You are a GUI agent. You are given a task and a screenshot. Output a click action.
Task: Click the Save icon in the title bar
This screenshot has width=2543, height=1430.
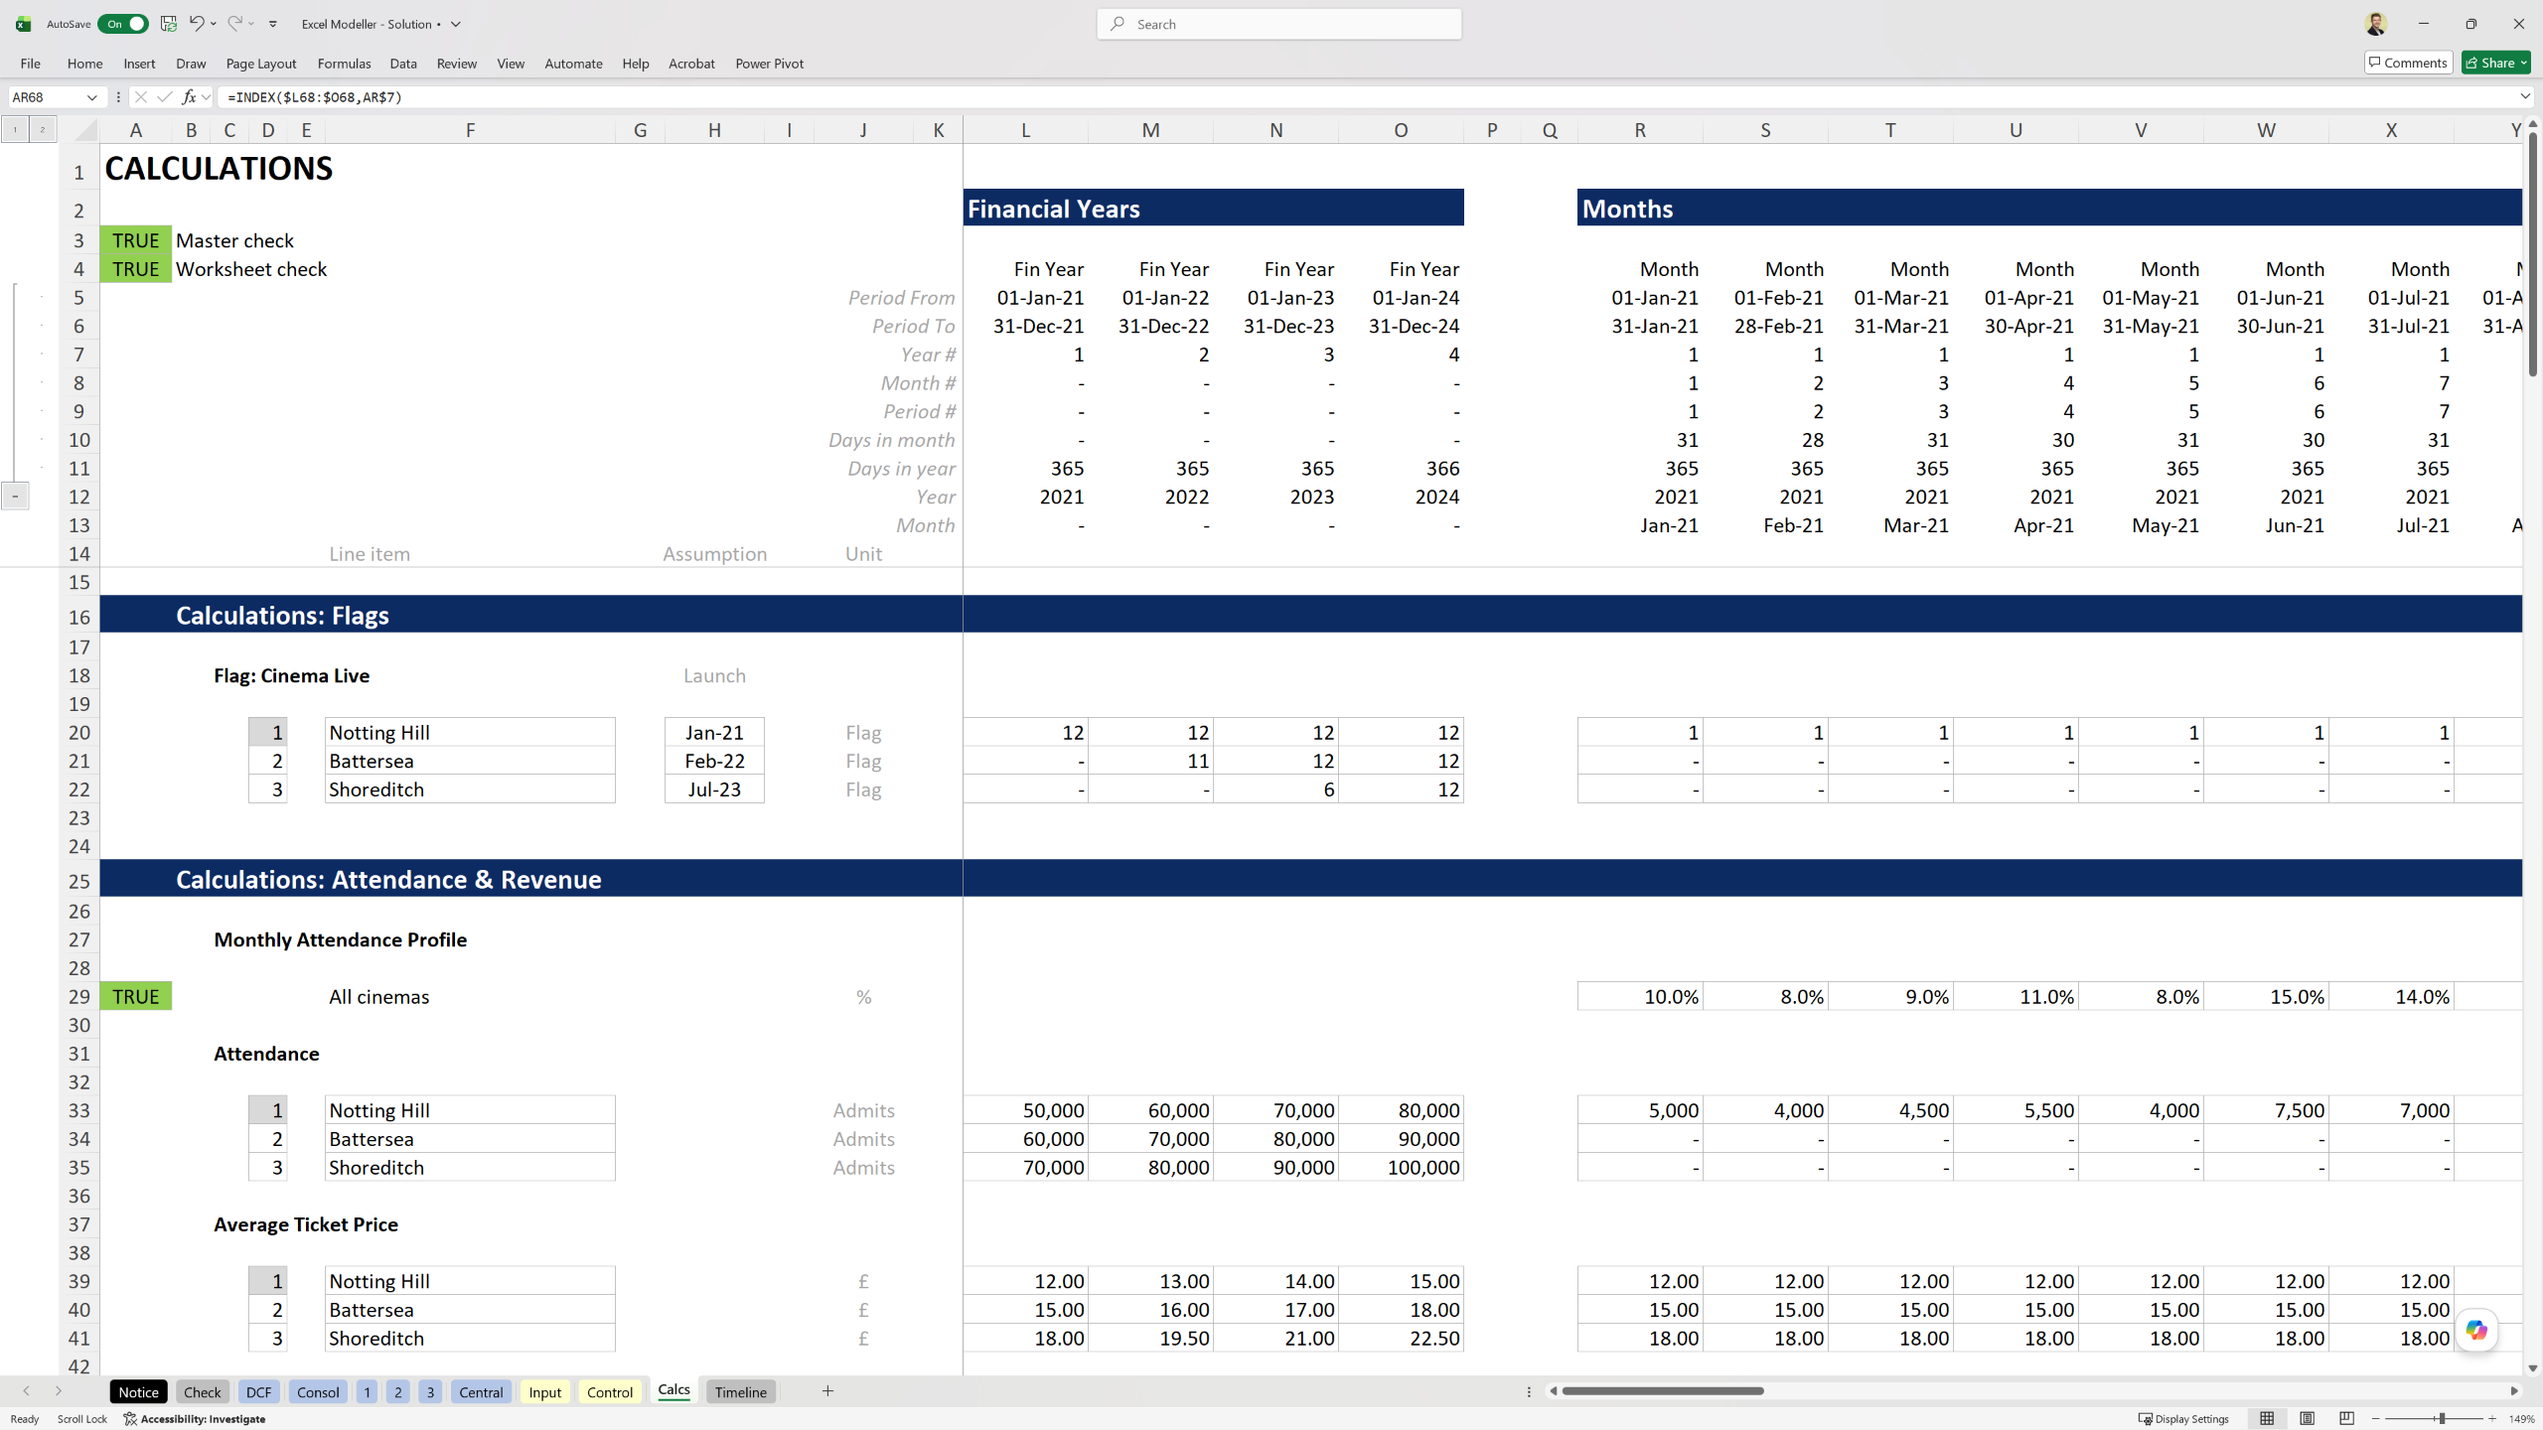pyautogui.click(x=169, y=24)
